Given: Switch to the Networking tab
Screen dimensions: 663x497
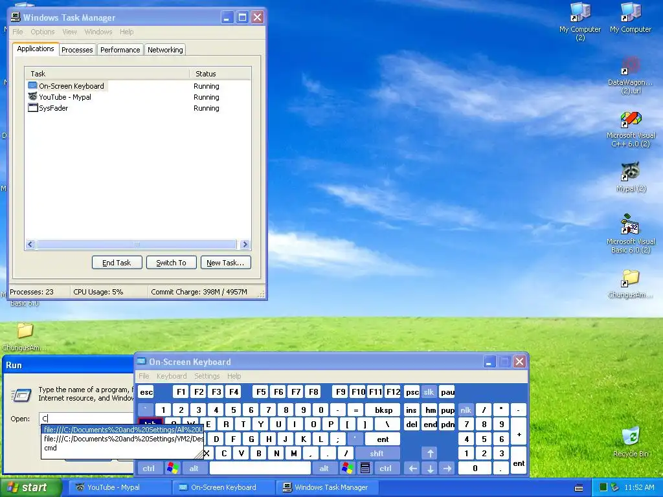Looking at the screenshot, I should [x=165, y=49].
